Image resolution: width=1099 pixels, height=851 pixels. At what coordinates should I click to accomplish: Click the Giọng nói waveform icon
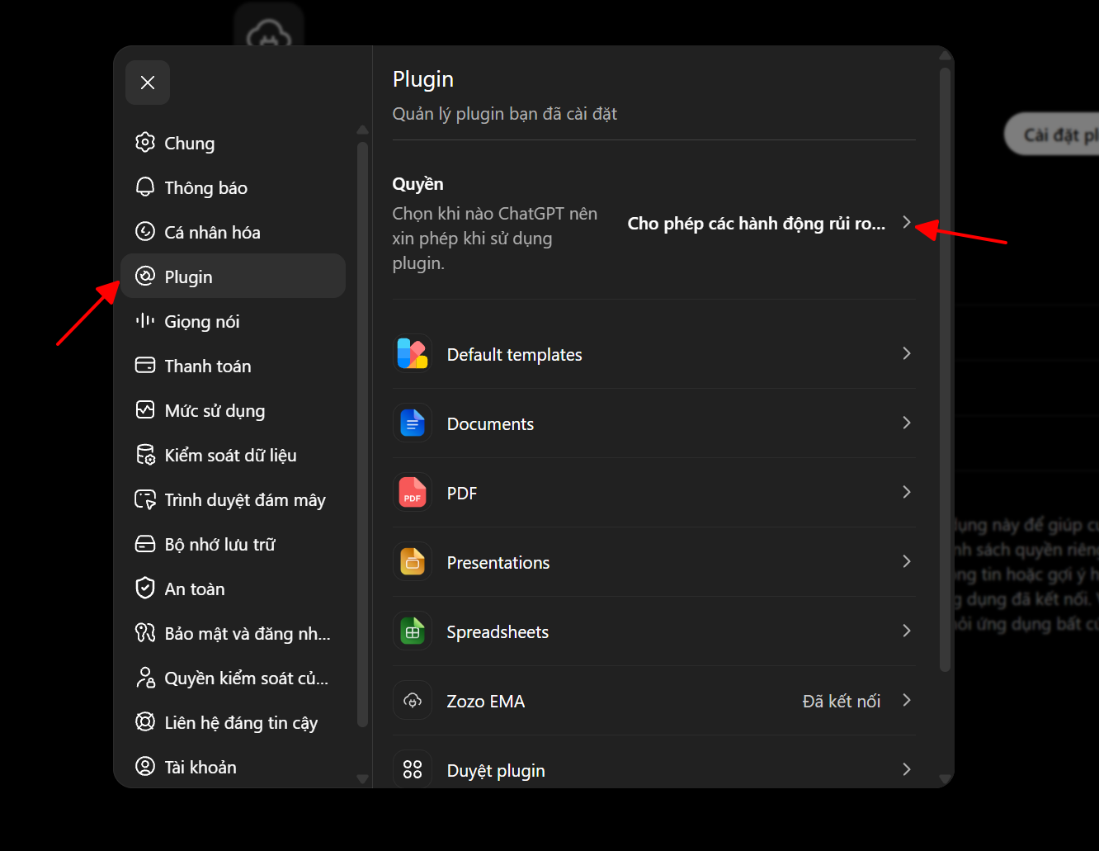point(145,320)
